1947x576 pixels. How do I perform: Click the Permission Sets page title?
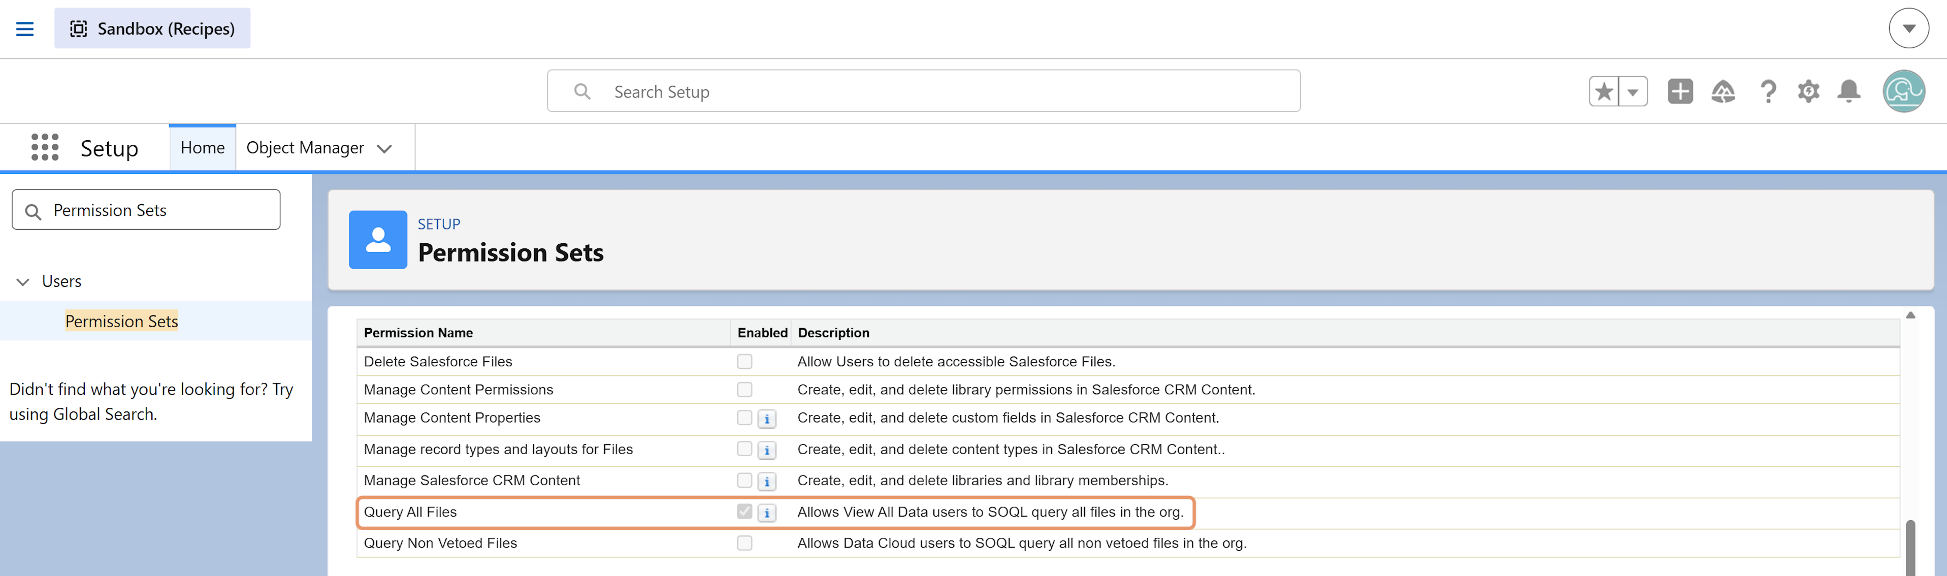coord(511,252)
